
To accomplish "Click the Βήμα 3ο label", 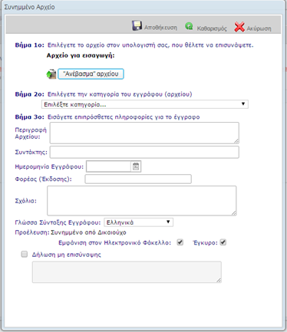I will point(30,117).
